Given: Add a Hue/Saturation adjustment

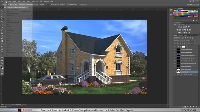Looking at the screenshot, I should click(x=177, y=30).
